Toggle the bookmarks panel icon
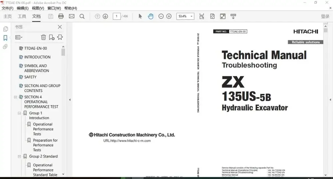The image size is (333, 179). pos(6,38)
